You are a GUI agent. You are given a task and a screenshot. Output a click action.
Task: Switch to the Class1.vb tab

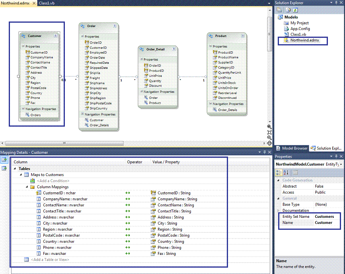tap(47, 3)
